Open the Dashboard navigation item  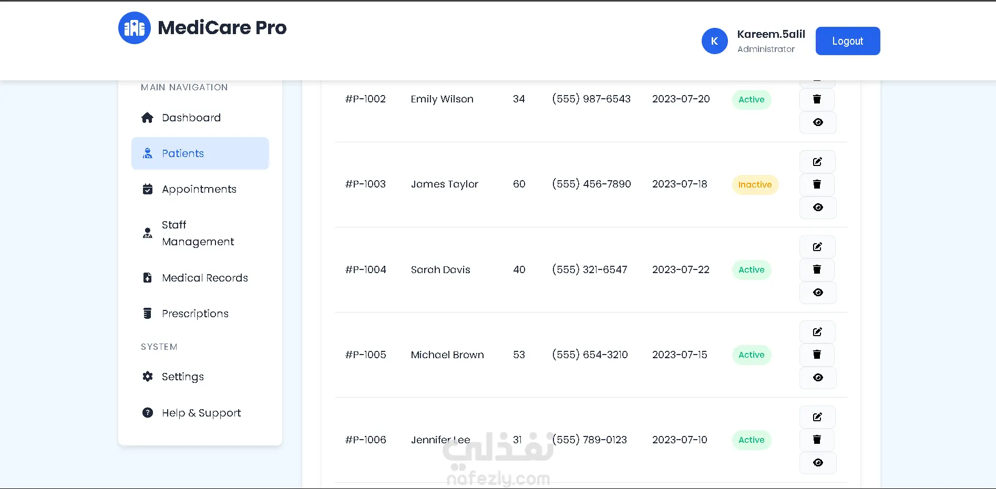191,118
